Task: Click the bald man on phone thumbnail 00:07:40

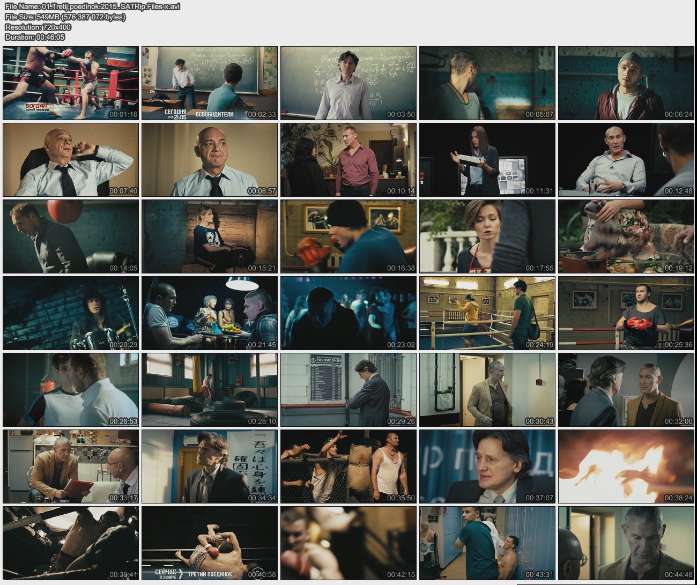Action: coord(71,160)
